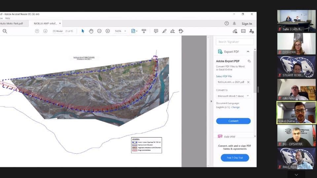Screen dimensions: 317x178
Task: Select the arrow Selection tool
Action: click(x=83, y=31)
